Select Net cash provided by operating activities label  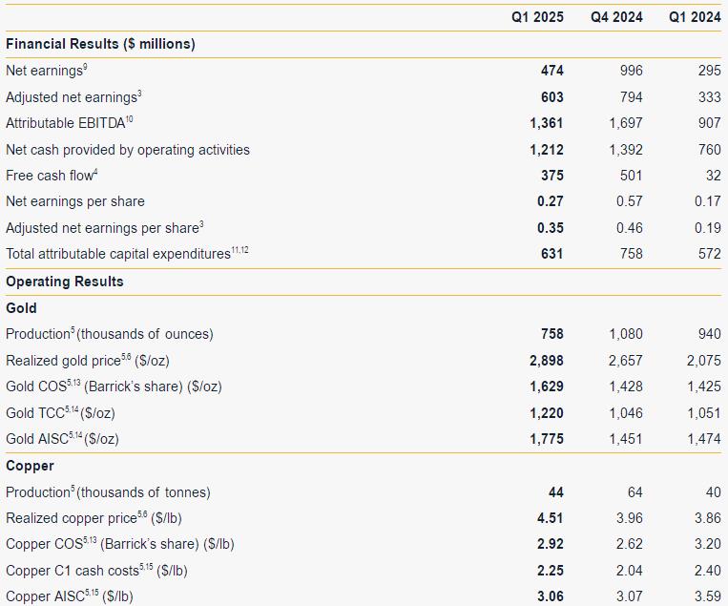click(128, 150)
